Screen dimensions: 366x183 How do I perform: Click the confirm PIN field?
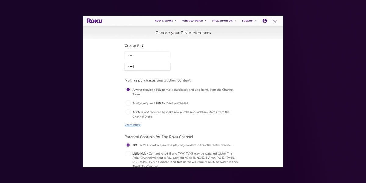tap(147, 66)
